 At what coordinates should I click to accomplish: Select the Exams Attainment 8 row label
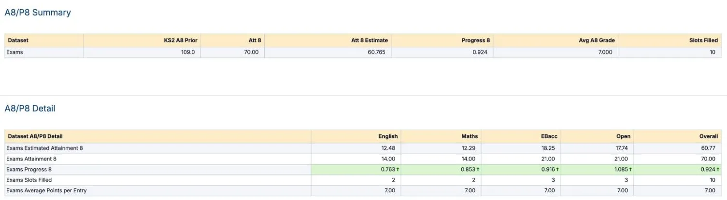(31, 159)
